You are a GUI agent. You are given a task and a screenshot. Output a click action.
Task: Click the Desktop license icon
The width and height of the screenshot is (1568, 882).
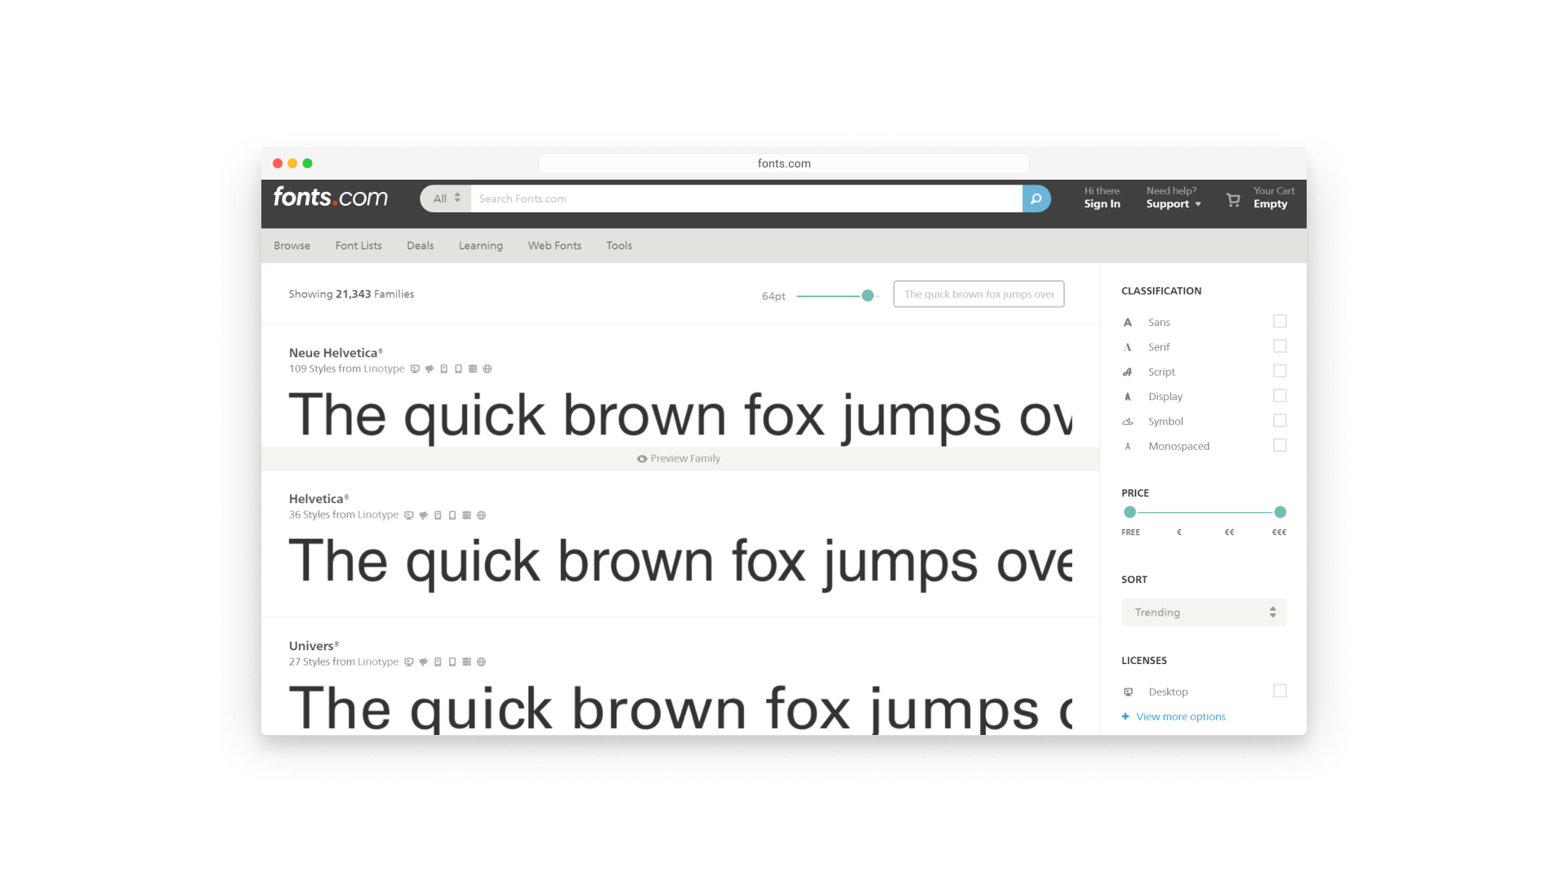1129,690
